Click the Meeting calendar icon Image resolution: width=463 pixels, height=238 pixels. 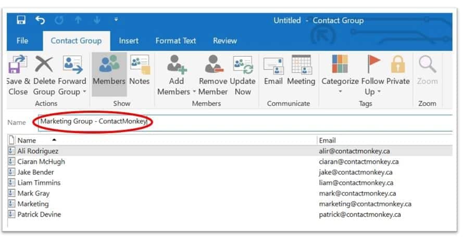[301, 64]
